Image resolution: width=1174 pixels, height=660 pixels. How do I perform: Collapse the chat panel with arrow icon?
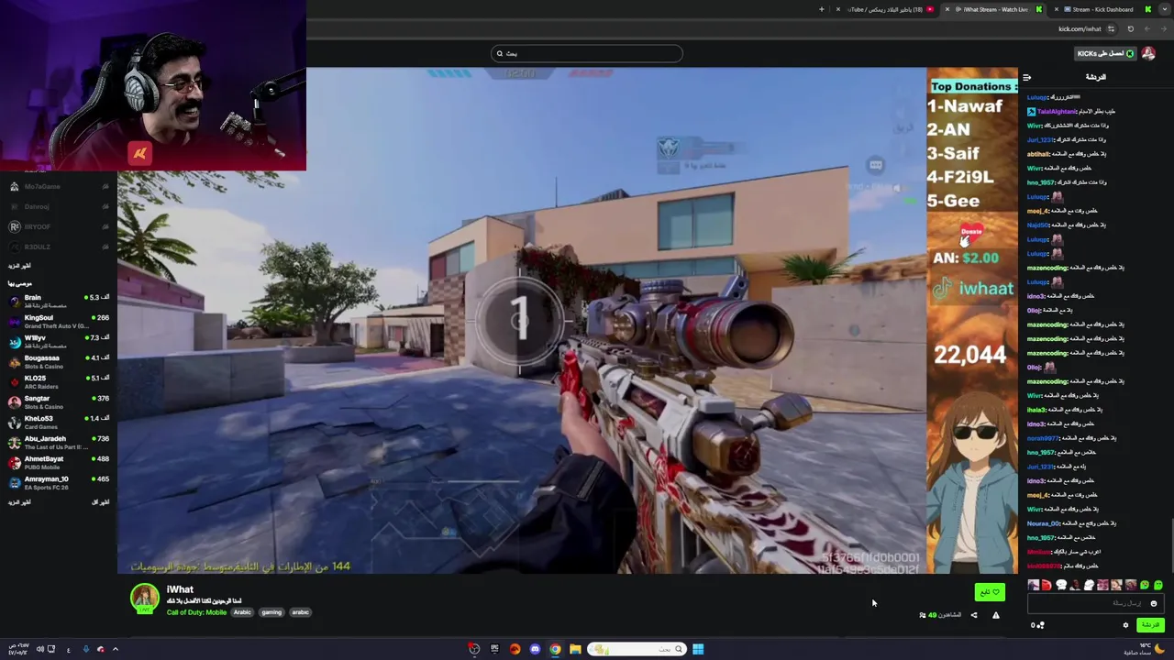pos(1026,77)
